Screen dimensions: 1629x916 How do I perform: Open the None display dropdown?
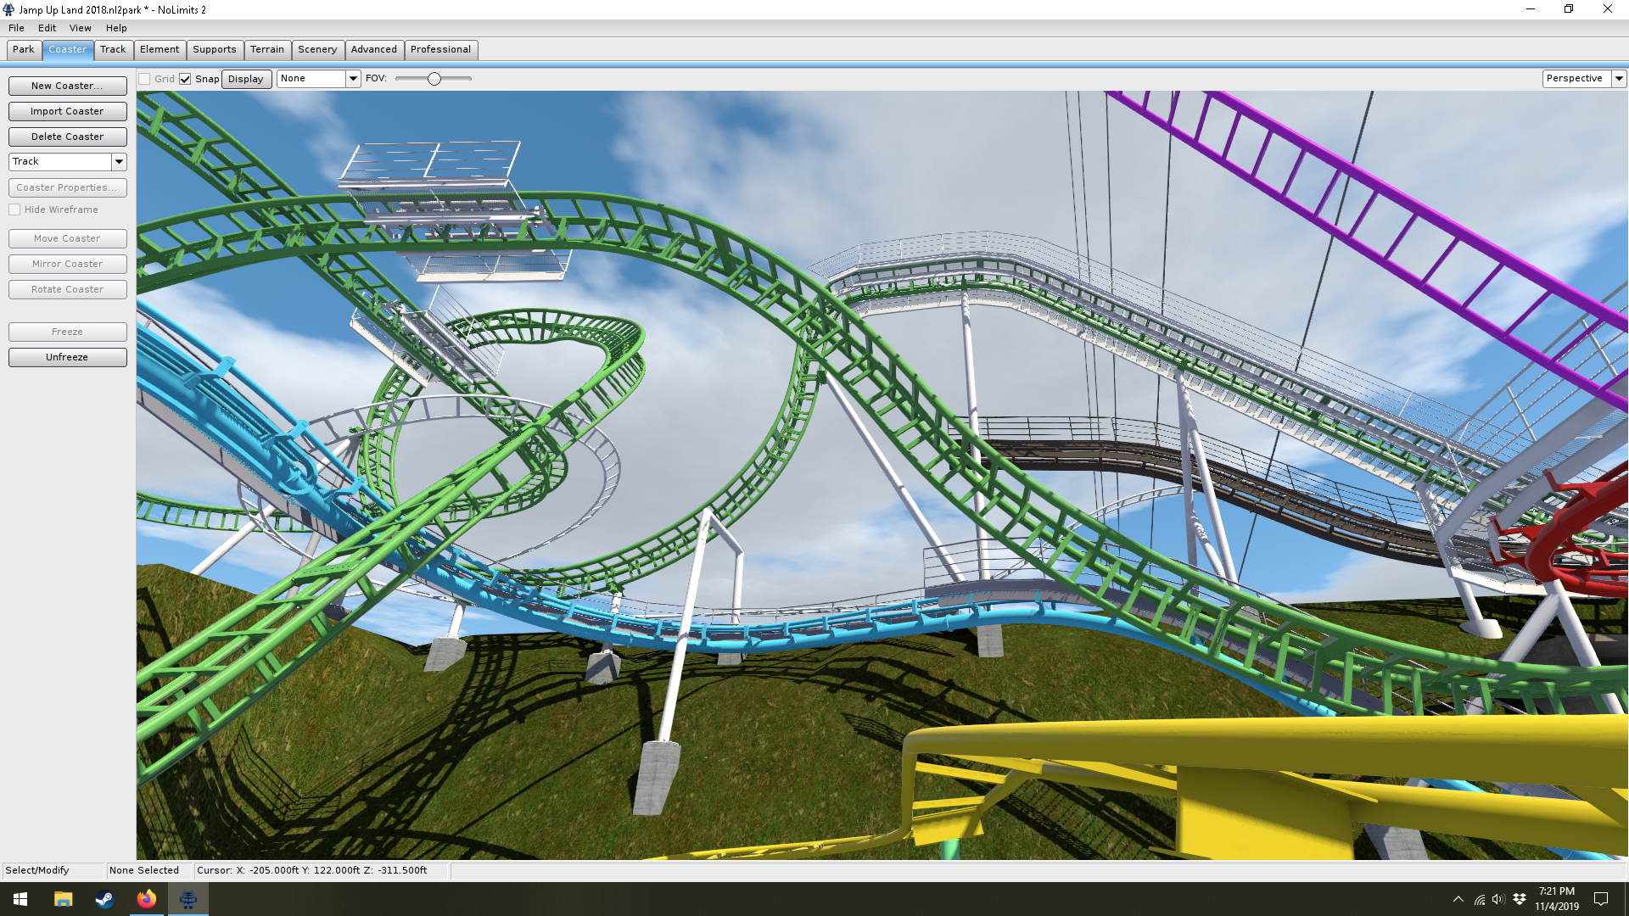pos(353,78)
